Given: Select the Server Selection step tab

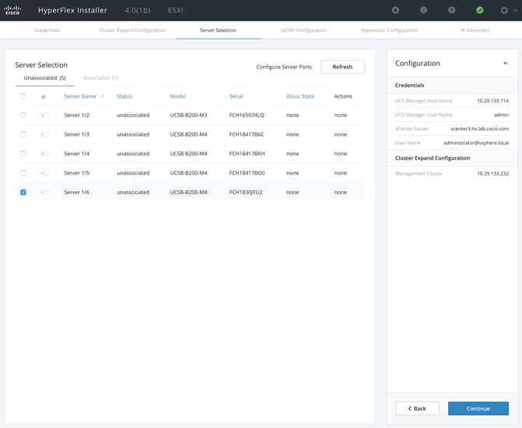Looking at the screenshot, I should (x=218, y=30).
